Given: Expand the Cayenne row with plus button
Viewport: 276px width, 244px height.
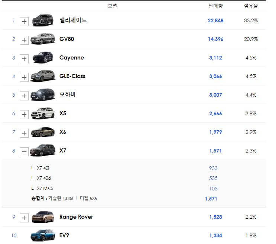Looking at the screenshot, I should pos(24,59).
